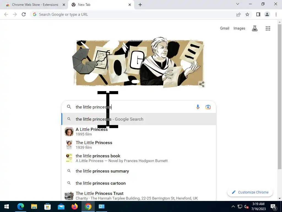Reload the page with the refresh icon
282x212 pixels.
pos(24,14)
